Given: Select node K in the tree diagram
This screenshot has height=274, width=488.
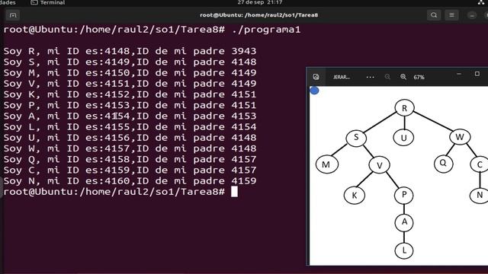Looking at the screenshot, I should (x=354, y=196).
